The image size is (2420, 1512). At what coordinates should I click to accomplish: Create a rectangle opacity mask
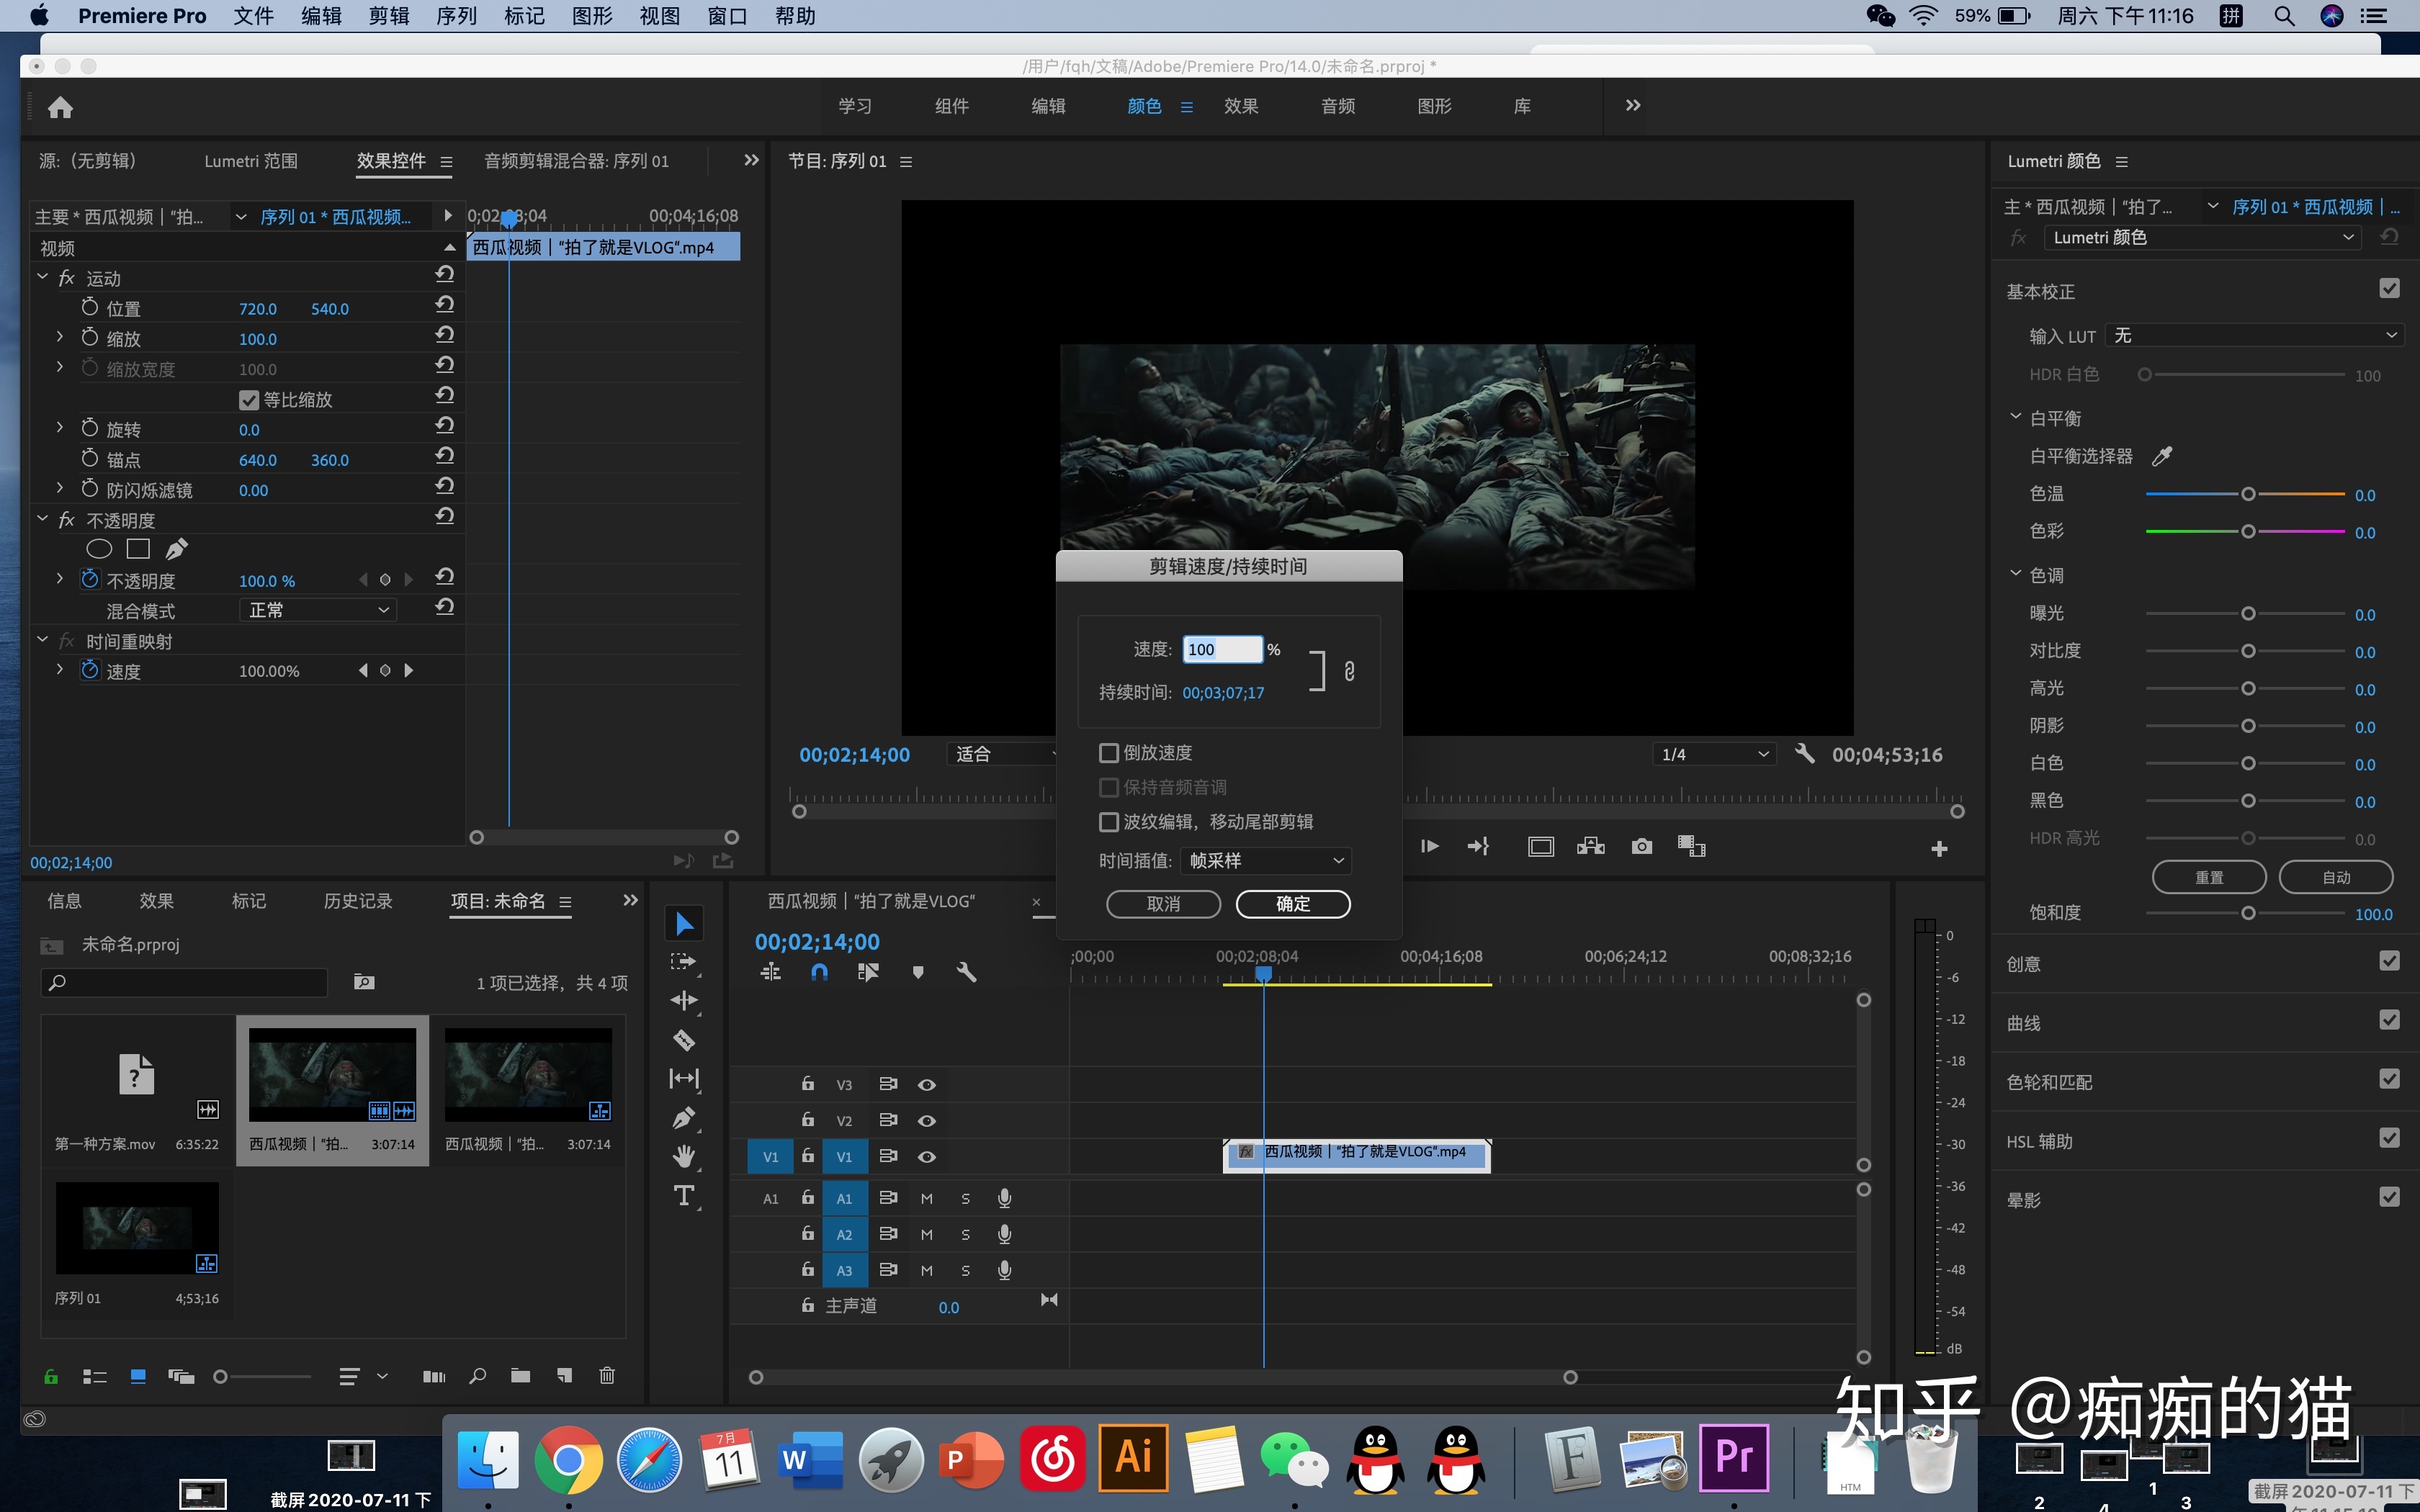(x=138, y=549)
